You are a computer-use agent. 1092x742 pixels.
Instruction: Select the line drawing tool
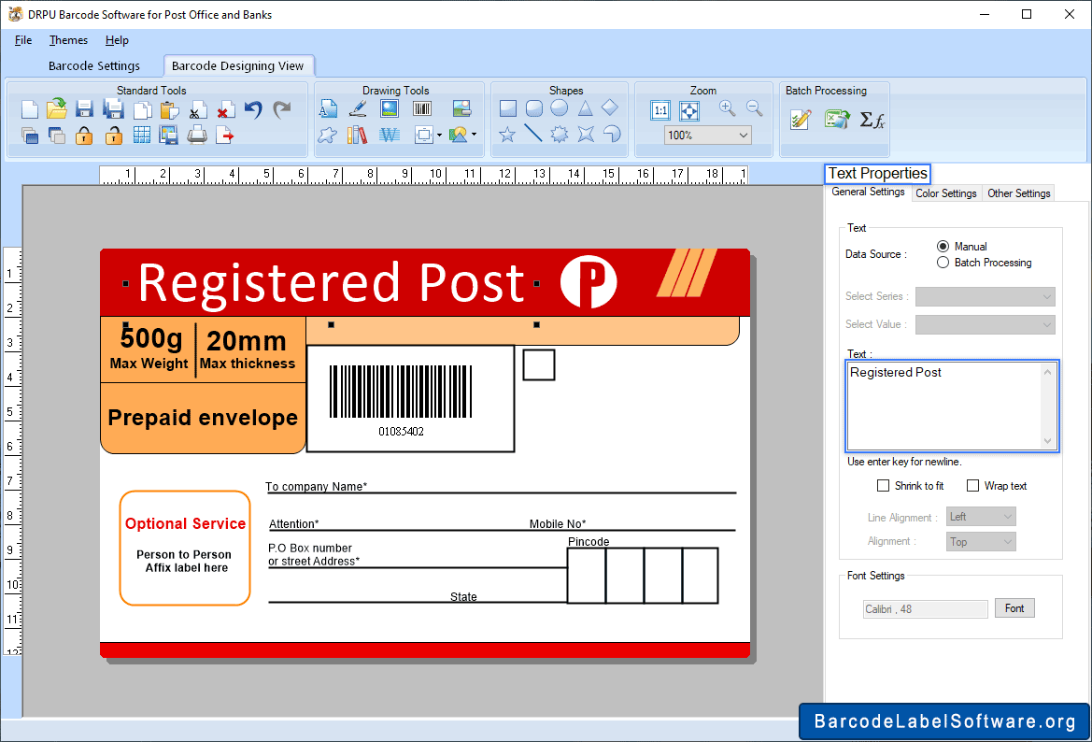click(532, 133)
